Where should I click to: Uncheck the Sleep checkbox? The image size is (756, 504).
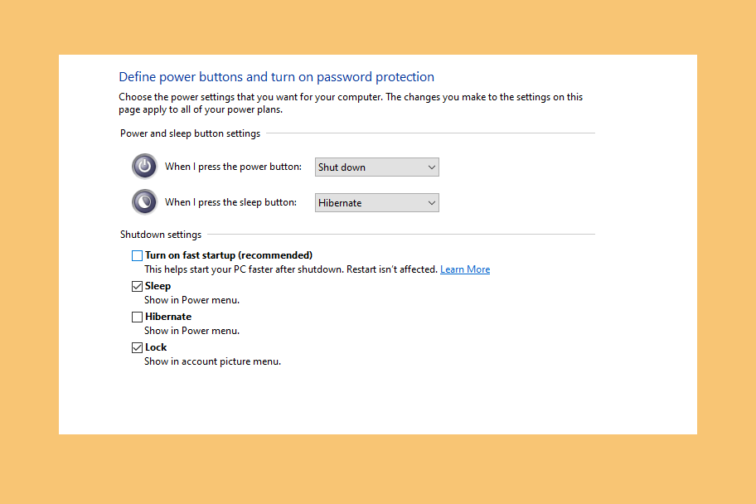click(137, 287)
